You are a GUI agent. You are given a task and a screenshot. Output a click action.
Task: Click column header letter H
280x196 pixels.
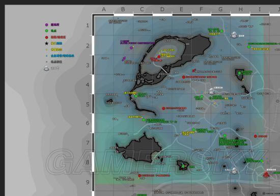(x=241, y=9)
